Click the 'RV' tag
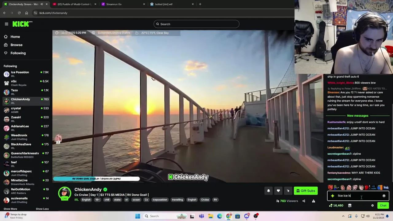The width and height of the screenshot is (393, 221). [x=215, y=200]
